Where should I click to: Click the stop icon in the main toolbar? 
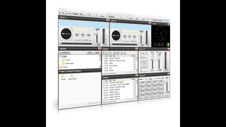coord(67,13)
